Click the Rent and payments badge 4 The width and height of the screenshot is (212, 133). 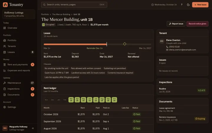pos(32,65)
